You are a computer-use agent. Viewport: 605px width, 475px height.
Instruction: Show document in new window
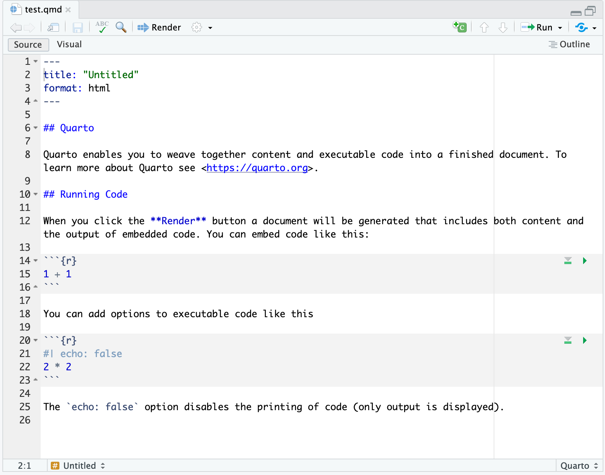coord(53,27)
